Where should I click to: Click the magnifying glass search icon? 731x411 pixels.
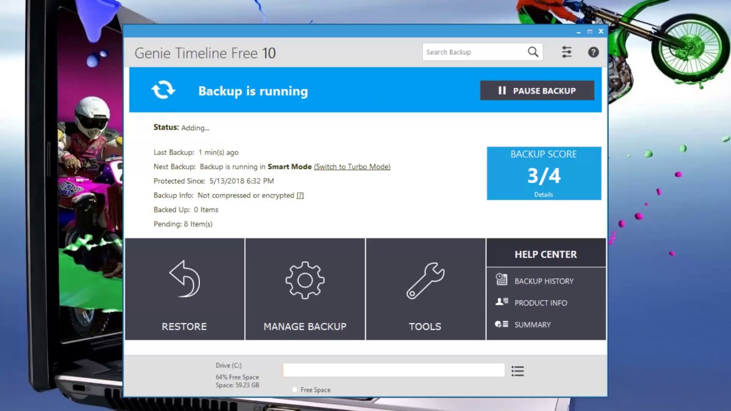[533, 52]
